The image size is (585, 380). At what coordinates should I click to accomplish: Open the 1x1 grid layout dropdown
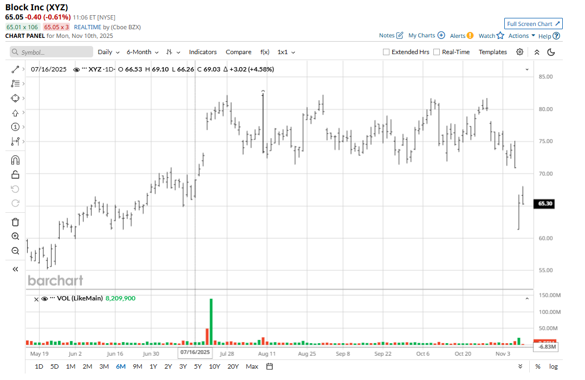[x=286, y=52]
